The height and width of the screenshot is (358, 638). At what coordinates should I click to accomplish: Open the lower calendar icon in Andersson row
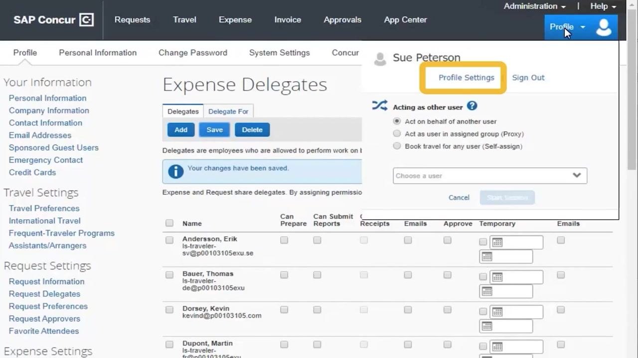(487, 257)
